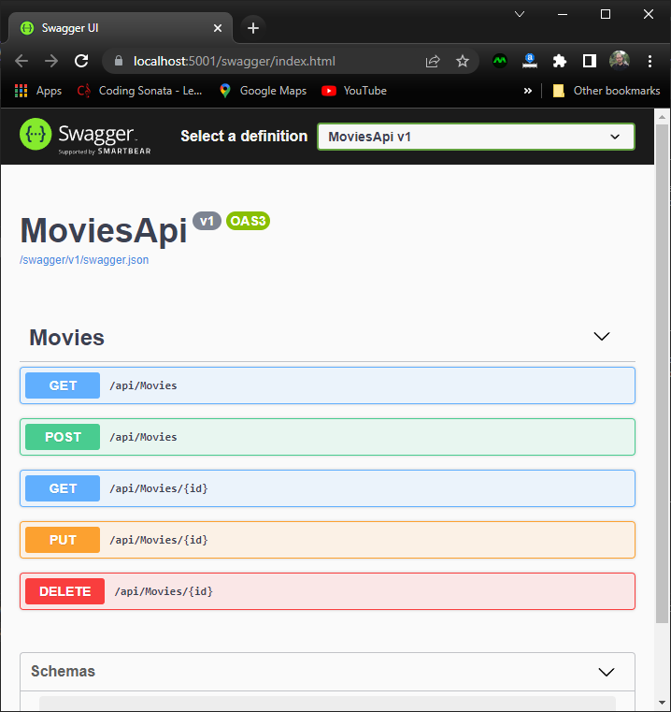Open the browser Extensions puzzle icon
Viewport: 671px width, 712px height.
point(560,61)
